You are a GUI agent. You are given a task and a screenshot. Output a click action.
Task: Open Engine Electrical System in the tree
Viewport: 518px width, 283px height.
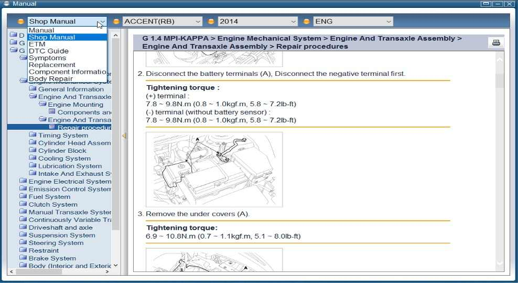pyautogui.click(x=70, y=182)
